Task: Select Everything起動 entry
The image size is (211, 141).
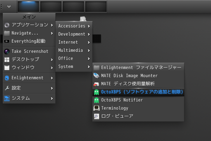Action: coord(29,41)
